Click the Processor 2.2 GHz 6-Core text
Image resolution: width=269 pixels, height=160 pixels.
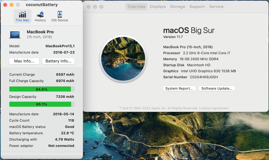click(x=197, y=53)
